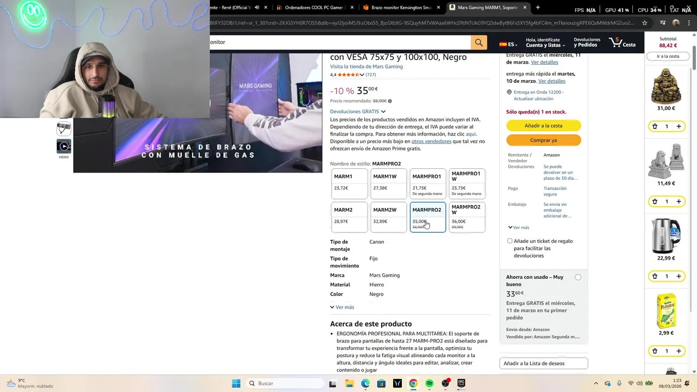Open the Chrome profile avatar
Viewport: 697px width, 392px height.
coord(676,23)
